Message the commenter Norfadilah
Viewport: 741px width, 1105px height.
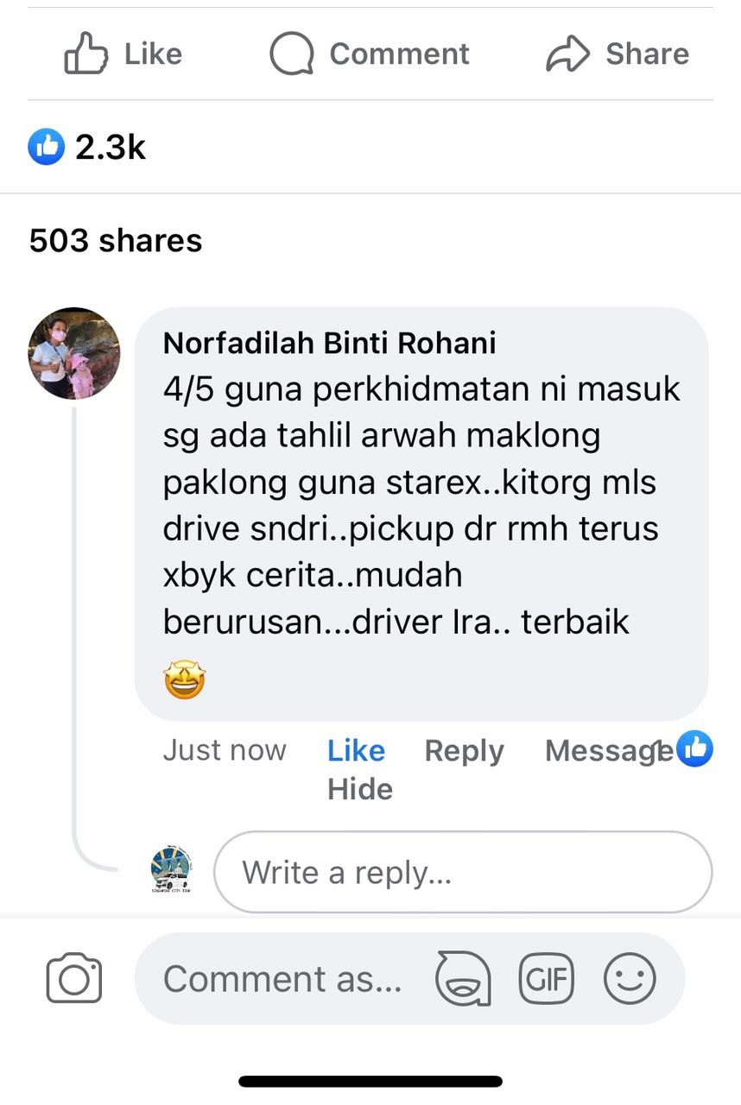pyautogui.click(x=609, y=750)
